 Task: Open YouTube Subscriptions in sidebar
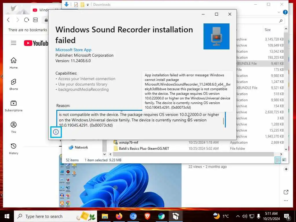click(x=14, y=106)
